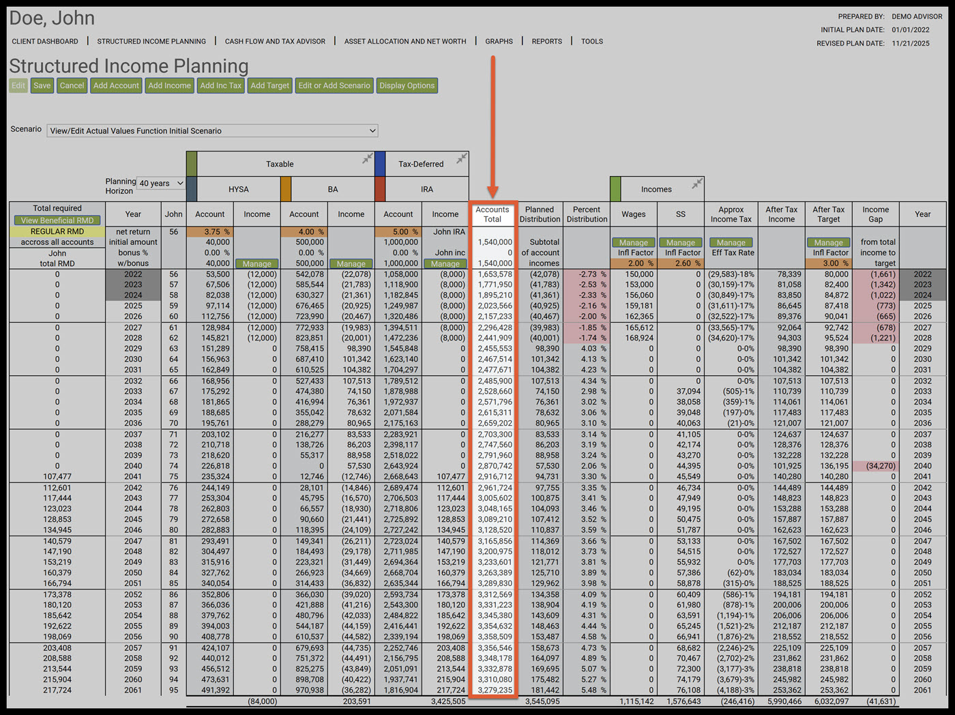Open Display Options
Screen dimensions: 955x715
tap(407, 85)
